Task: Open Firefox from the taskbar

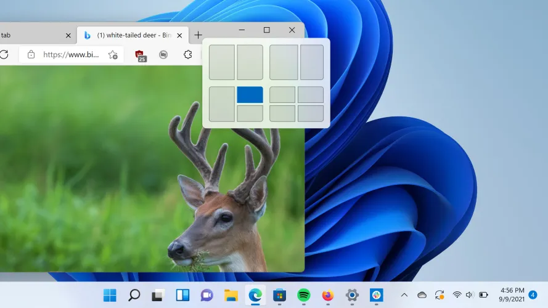Action: click(x=328, y=295)
